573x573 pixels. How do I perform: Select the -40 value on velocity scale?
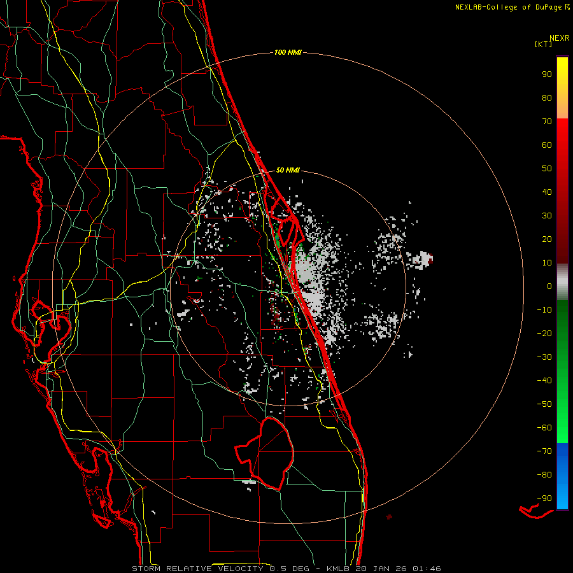(544, 381)
